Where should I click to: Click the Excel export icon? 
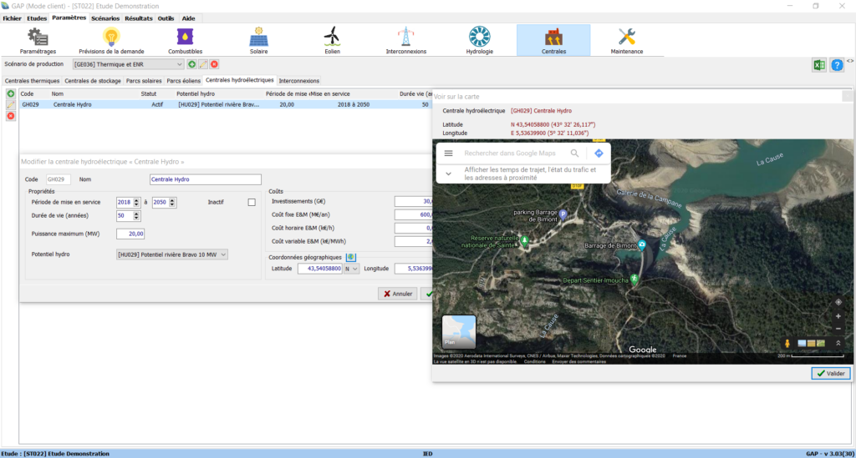tap(820, 65)
